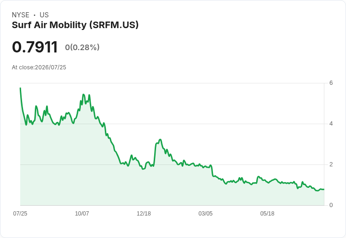
Task: Click the 0.7911 current price
Action: click(x=35, y=47)
